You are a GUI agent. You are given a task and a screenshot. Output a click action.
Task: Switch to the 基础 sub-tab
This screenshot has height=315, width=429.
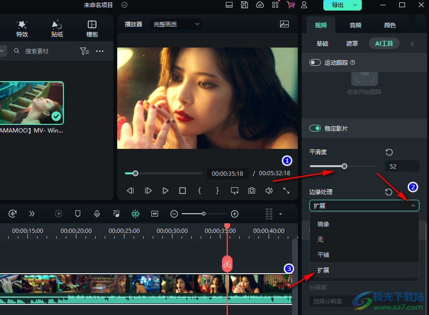coord(322,44)
